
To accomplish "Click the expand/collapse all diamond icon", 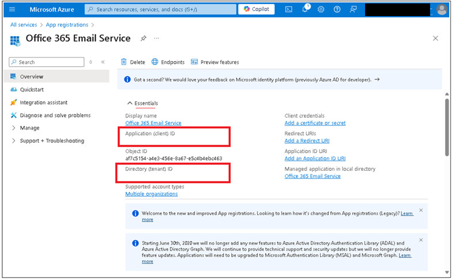I will click(x=91, y=62).
